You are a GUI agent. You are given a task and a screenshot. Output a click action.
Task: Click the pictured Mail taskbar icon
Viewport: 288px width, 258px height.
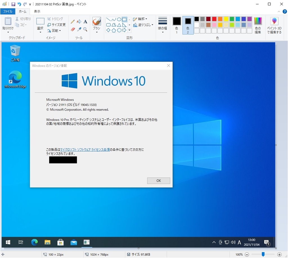74,242
